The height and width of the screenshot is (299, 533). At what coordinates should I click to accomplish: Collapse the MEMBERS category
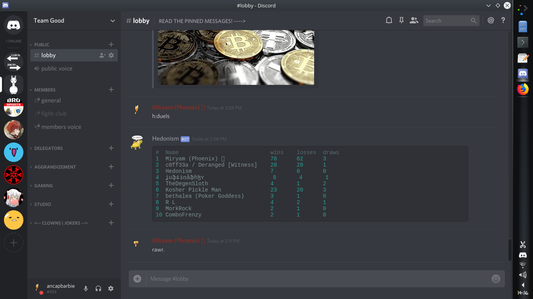pos(45,90)
